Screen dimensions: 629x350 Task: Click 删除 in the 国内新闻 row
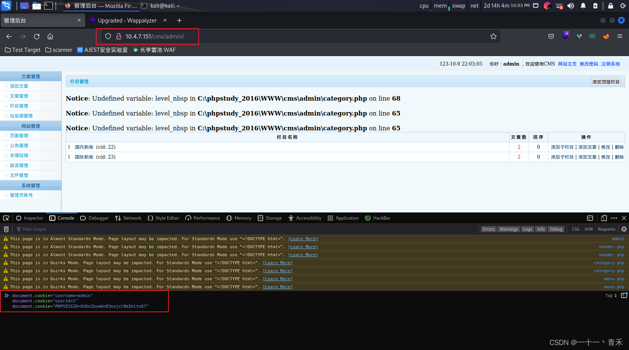point(619,147)
